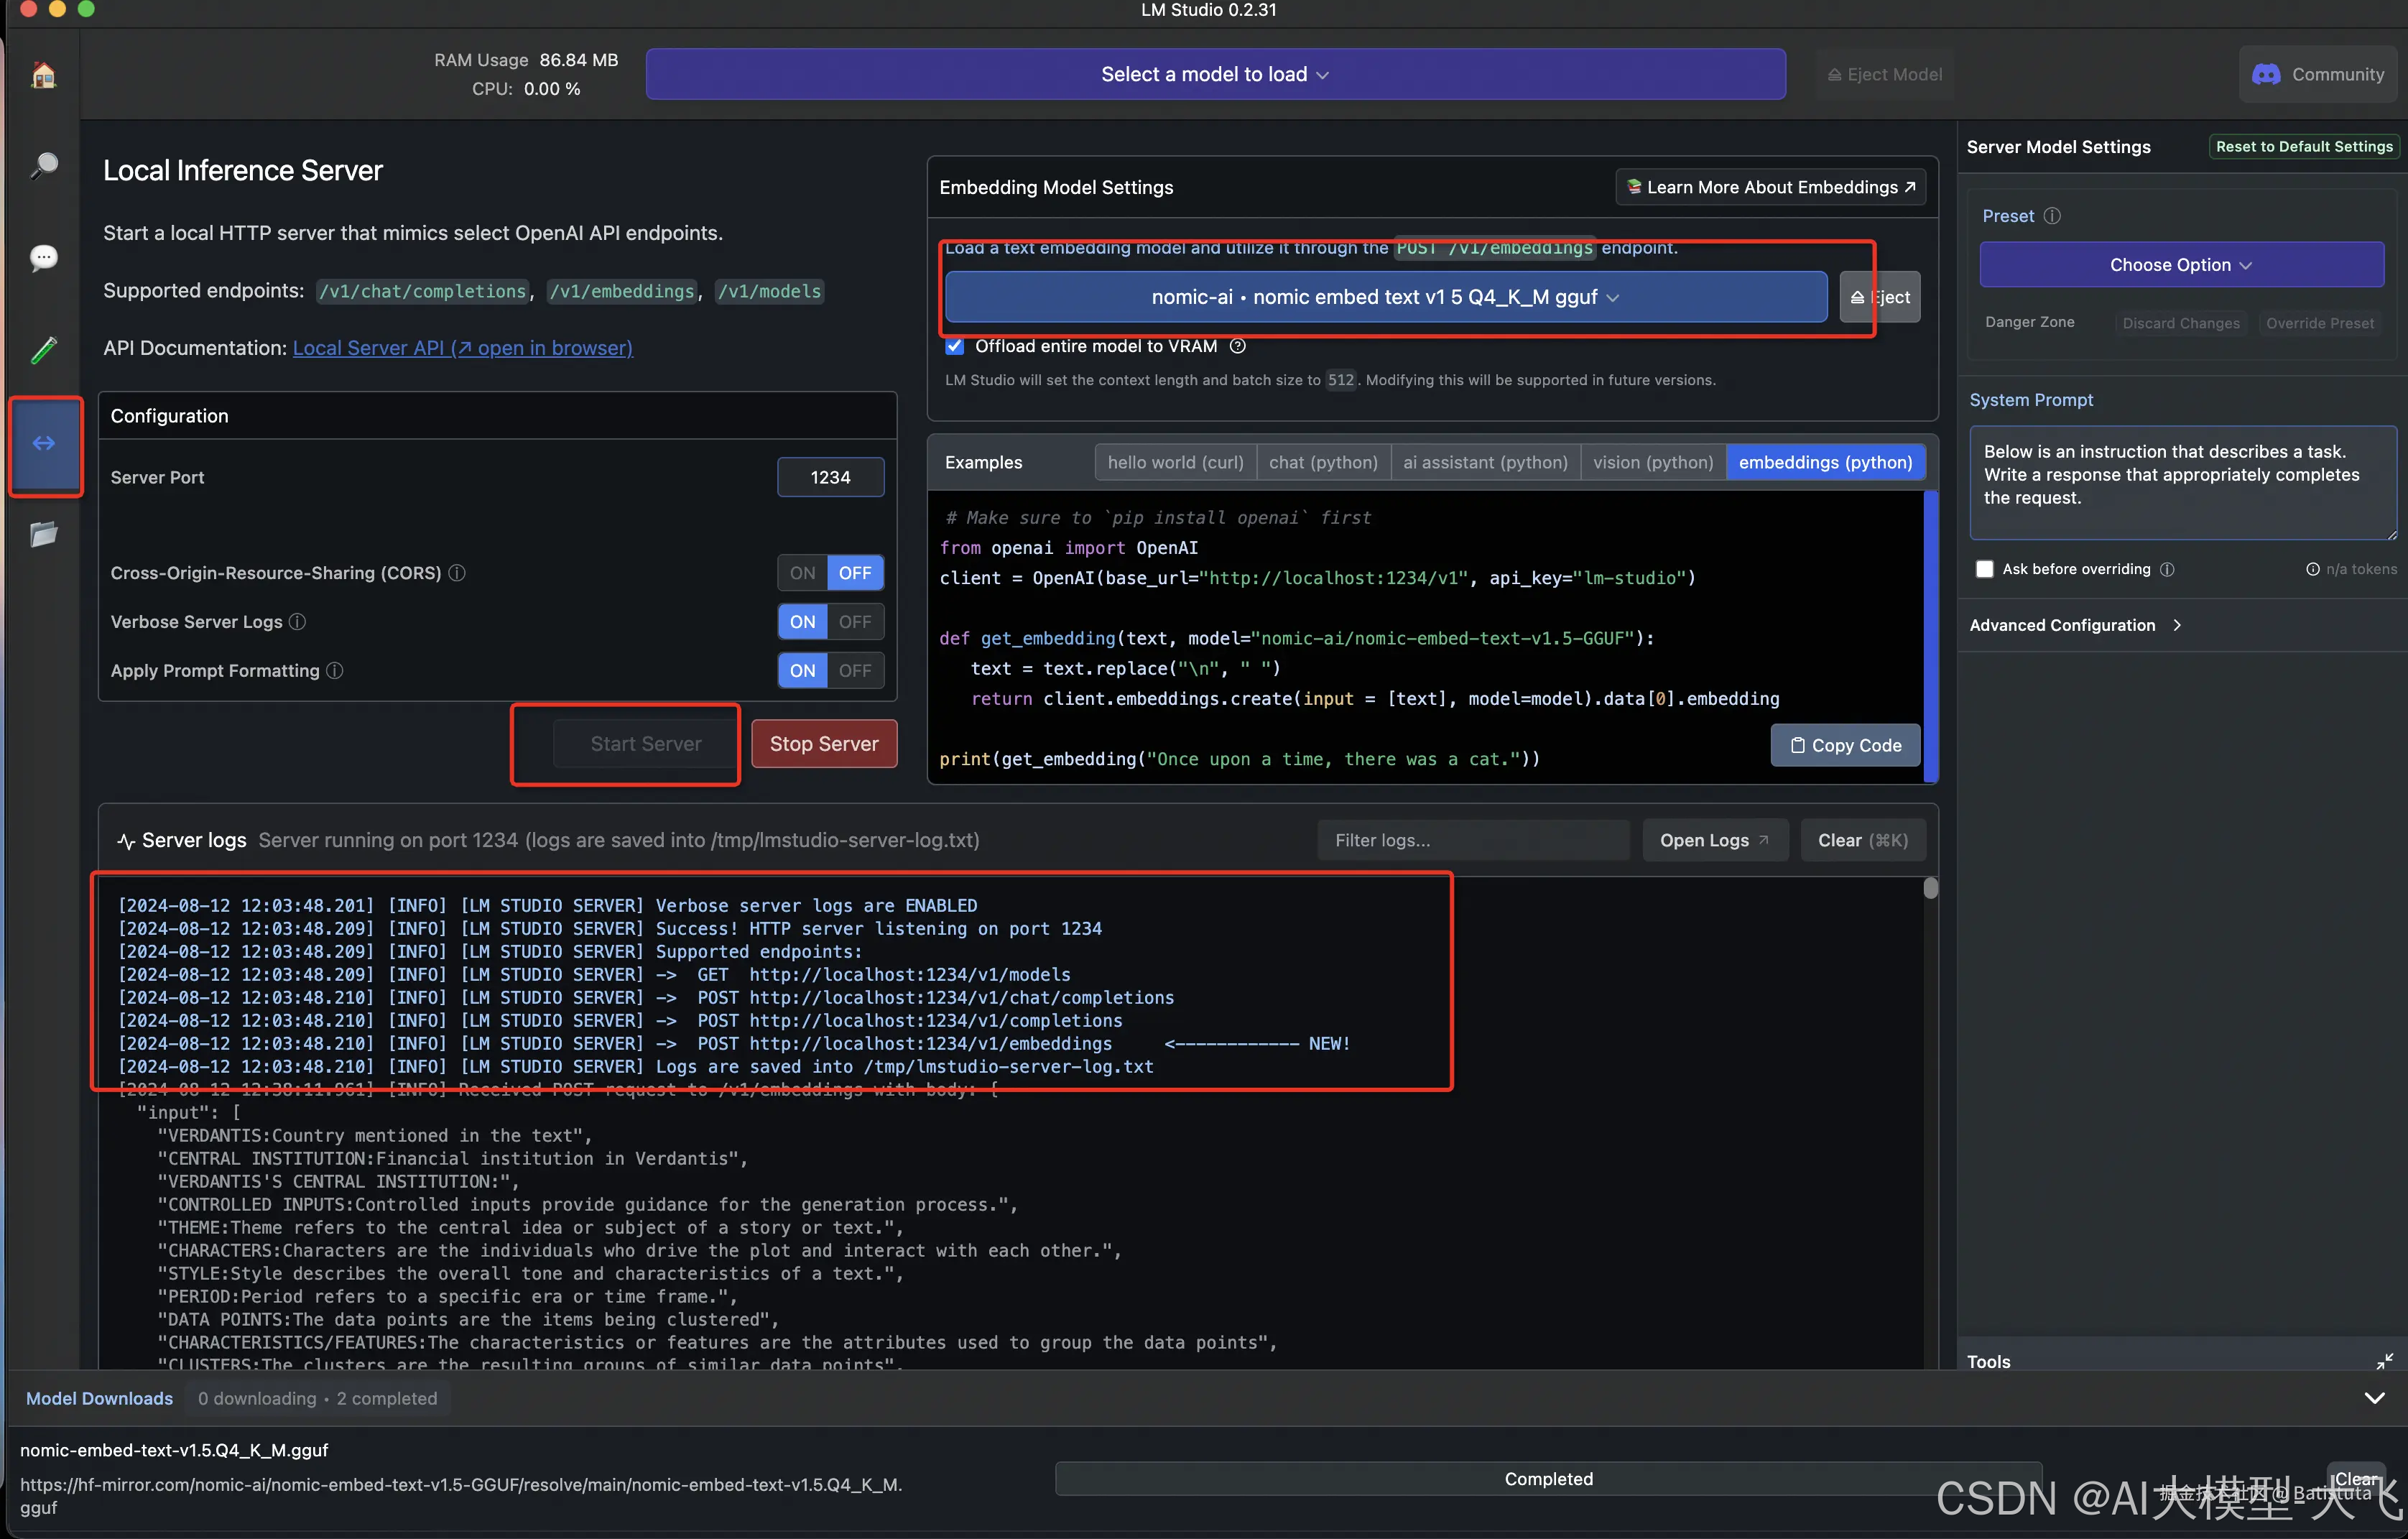This screenshot has width=2408, height=1539.
Task: Open the Model Downloads tab
Action: pyautogui.click(x=98, y=1398)
